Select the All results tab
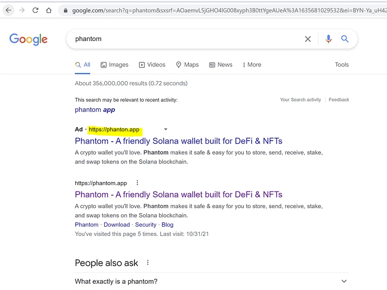Viewport: 387px width, 290px height. [82, 65]
